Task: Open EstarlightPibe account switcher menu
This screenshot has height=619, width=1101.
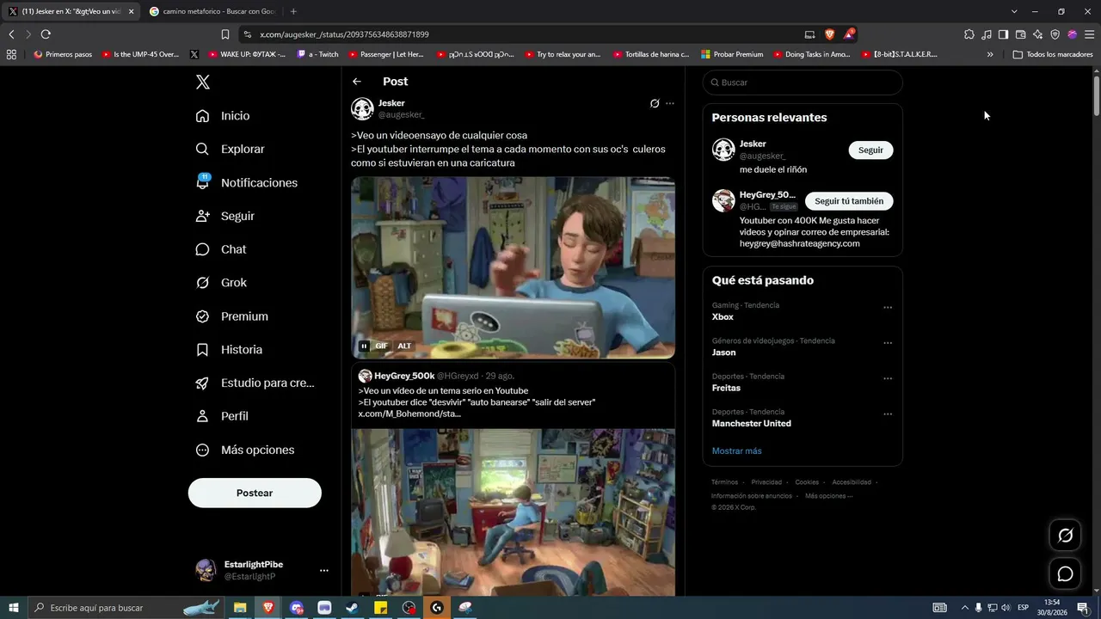Action: [x=324, y=571]
